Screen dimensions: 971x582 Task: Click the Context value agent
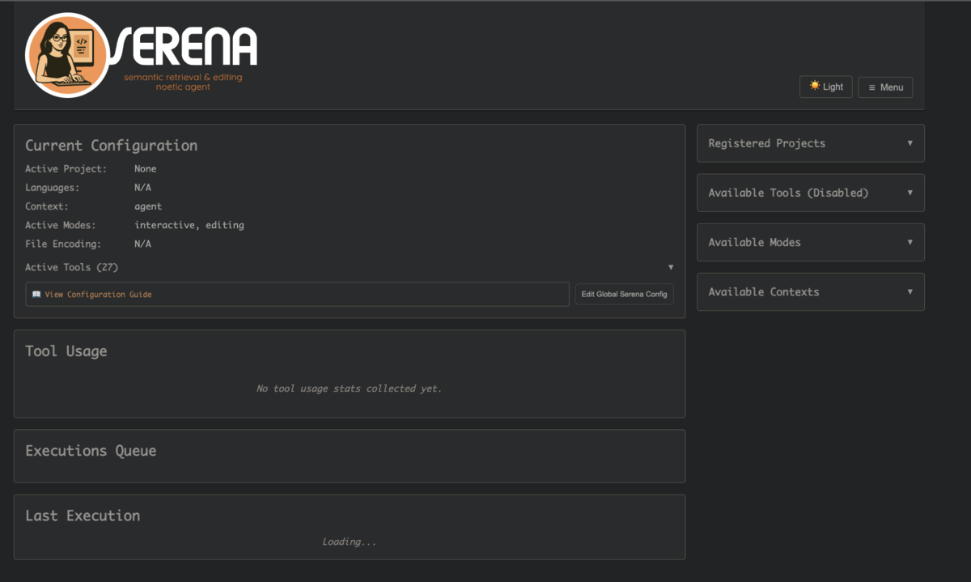[x=148, y=206]
